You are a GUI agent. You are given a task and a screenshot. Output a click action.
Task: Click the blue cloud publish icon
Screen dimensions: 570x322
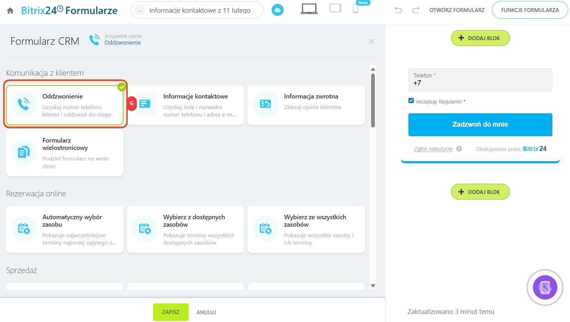pyautogui.click(x=277, y=10)
